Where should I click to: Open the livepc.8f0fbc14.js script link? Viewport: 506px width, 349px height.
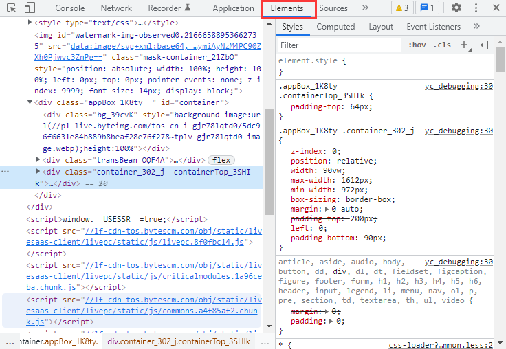pos(144,236)
